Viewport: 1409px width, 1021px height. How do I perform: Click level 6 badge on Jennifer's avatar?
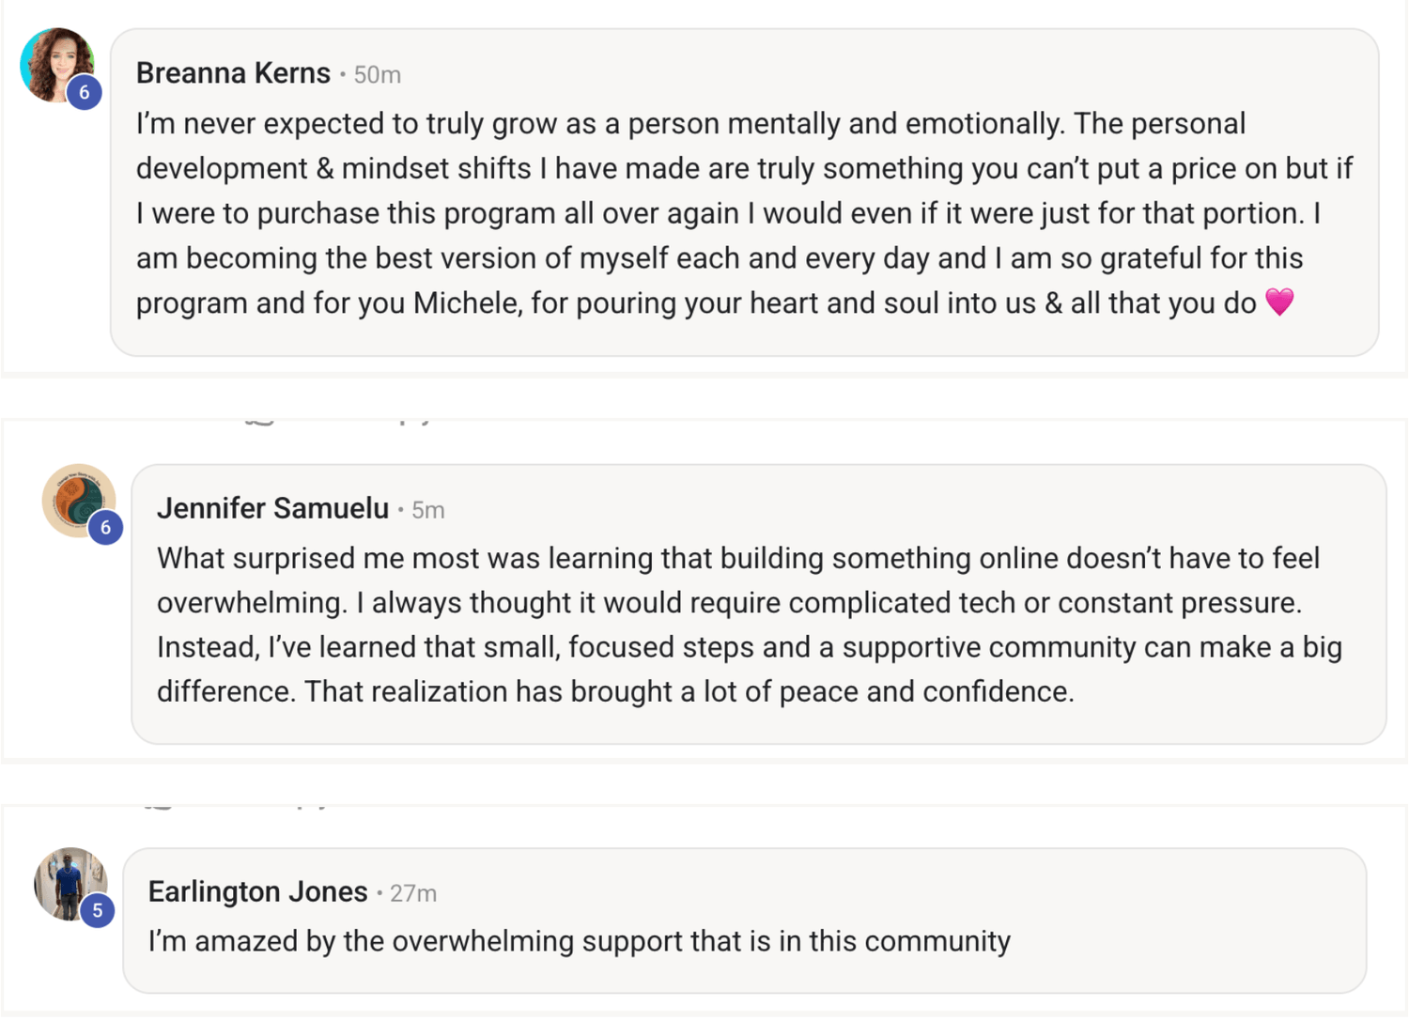click(x=105, y=528)
